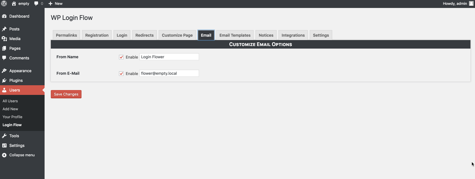Click the empty site name link

pyautogui.click(x=24, y=3)
